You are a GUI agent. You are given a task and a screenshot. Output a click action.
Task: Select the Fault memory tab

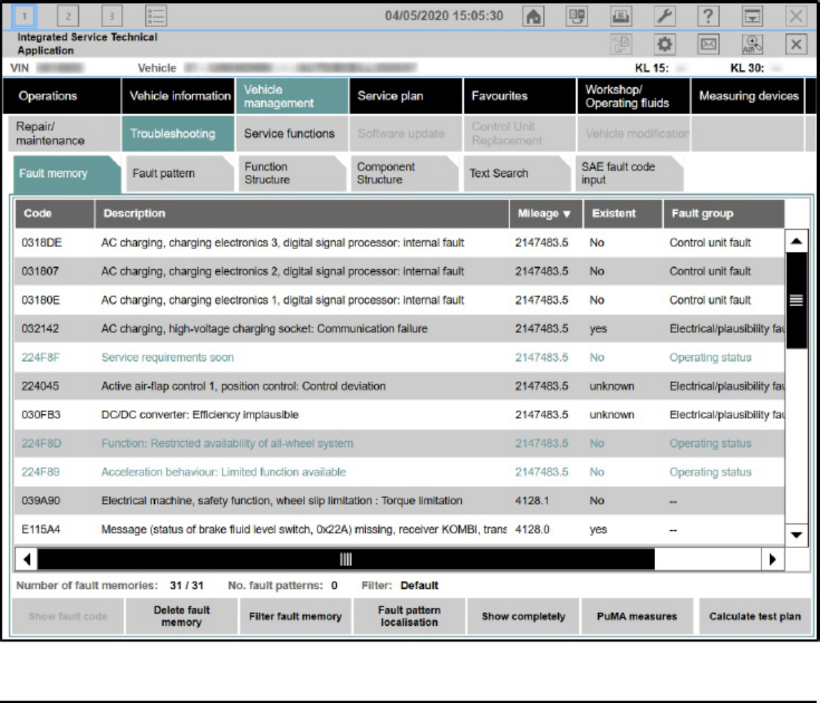pyautogui.click(x=67, y=173)
